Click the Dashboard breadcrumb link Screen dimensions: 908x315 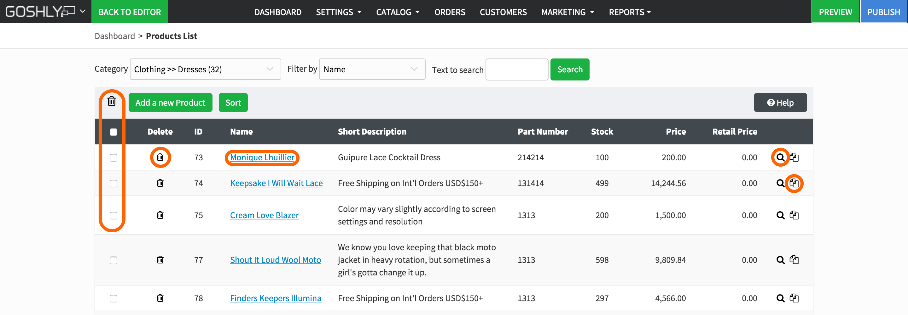pos(114,36)
